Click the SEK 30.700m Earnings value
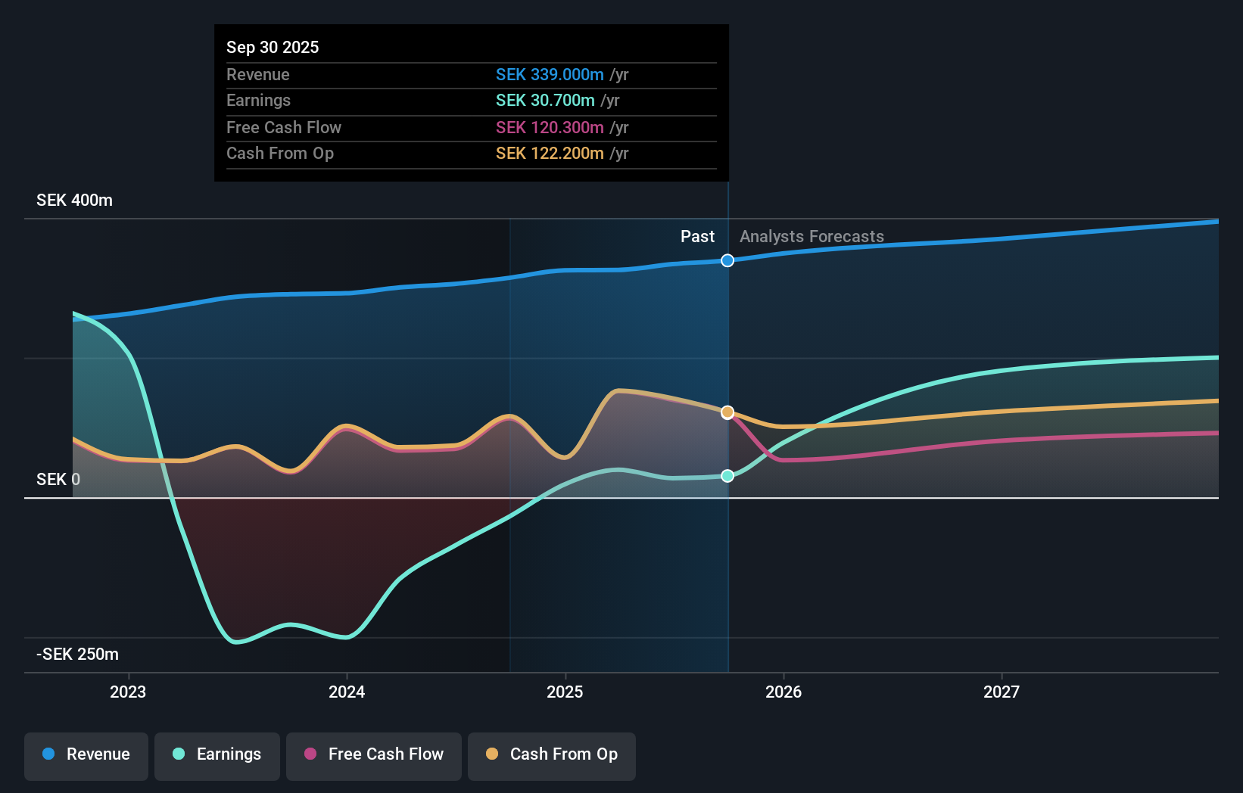The height and width of the screenshot is (793, 1243). tap(545, 100)
